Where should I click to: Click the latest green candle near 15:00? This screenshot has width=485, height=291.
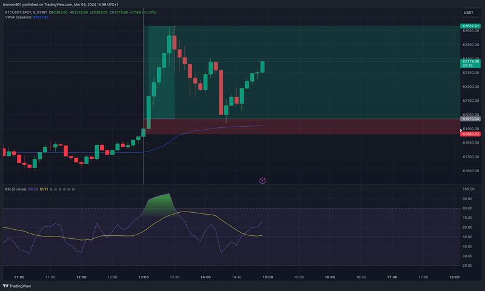[x=263, y=67]
